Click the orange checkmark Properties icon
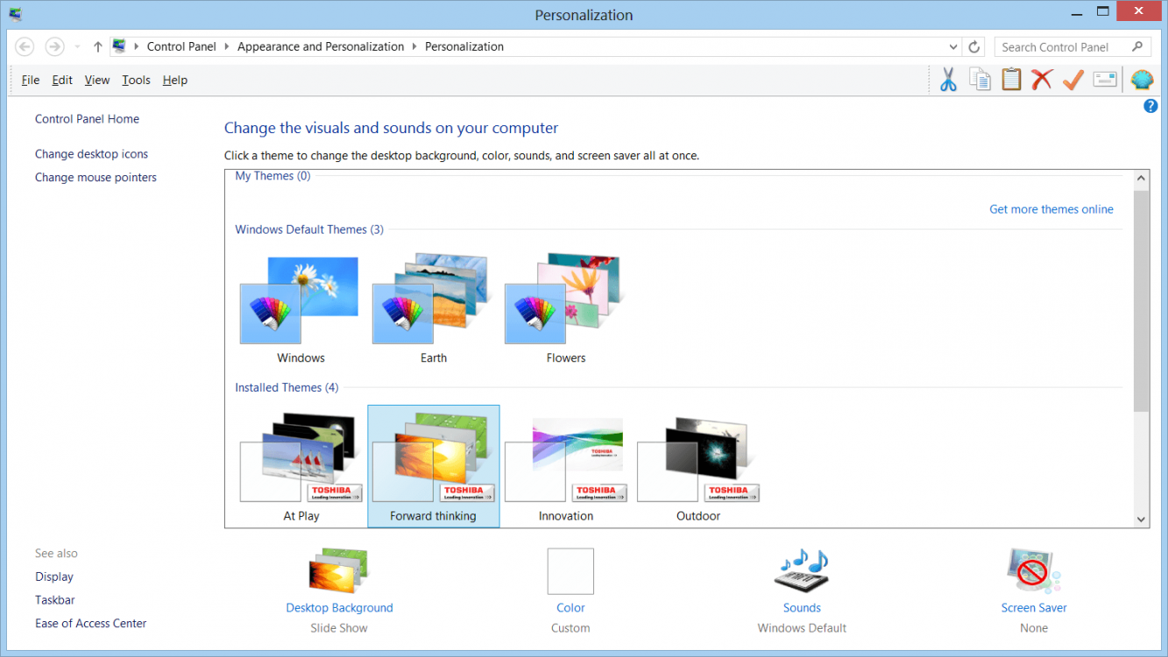Image resolution: width=1168 pixels, height=657 pixels. [1072, 80]
